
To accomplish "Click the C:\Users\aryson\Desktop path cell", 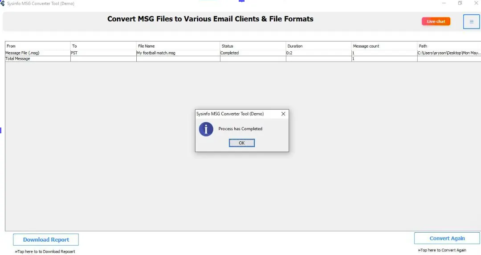I will 449,53.
